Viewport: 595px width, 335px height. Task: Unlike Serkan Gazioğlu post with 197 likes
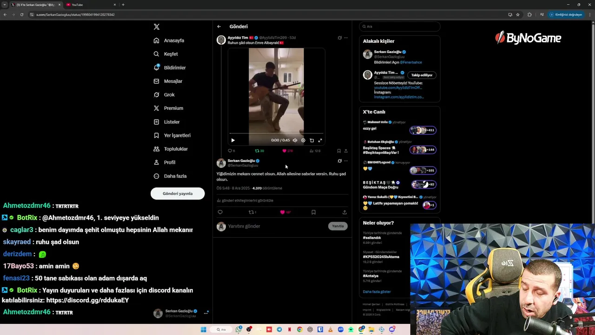(285, 212)
